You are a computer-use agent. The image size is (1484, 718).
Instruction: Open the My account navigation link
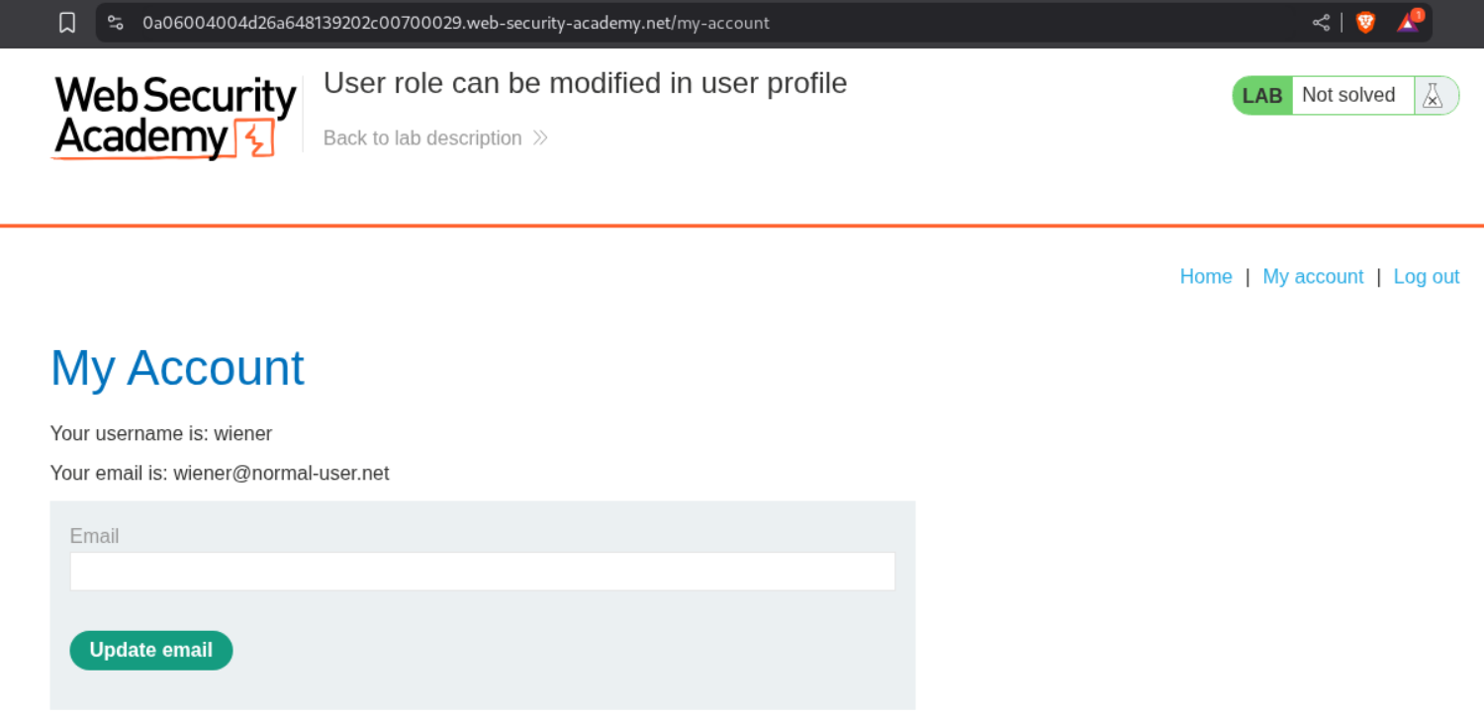[1313, 277]
